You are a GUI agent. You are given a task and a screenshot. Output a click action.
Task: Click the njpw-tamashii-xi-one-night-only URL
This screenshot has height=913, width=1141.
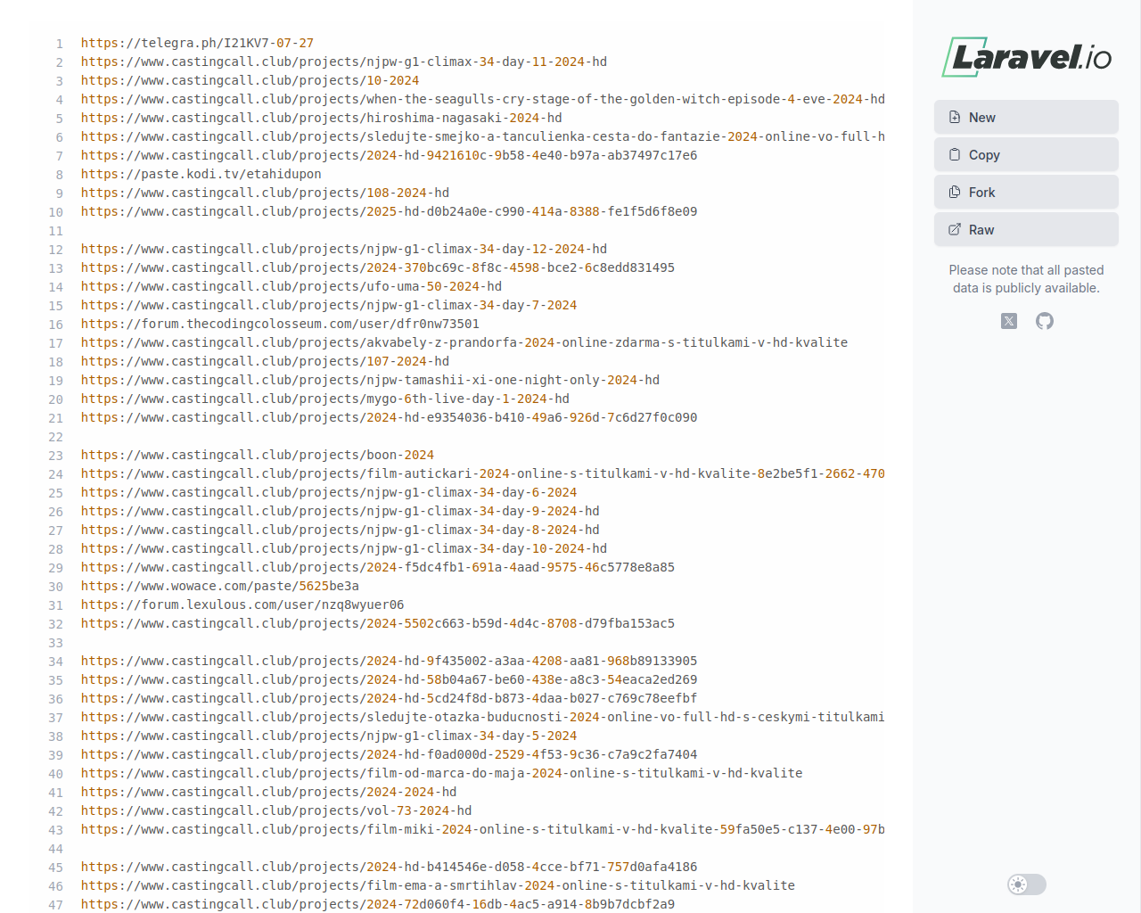(x=370, y=380)
